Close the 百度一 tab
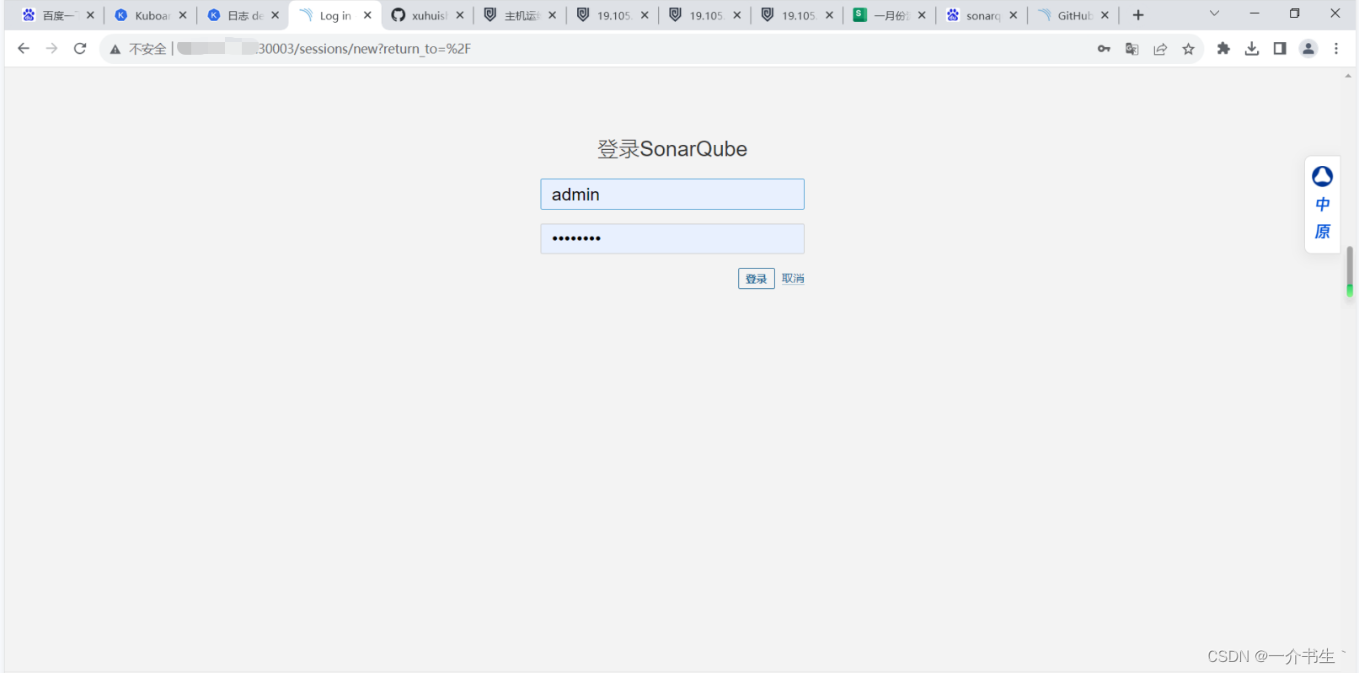The width and height of the screenshot is (1359, 673). pyautogui.click(x=90, y=15)
